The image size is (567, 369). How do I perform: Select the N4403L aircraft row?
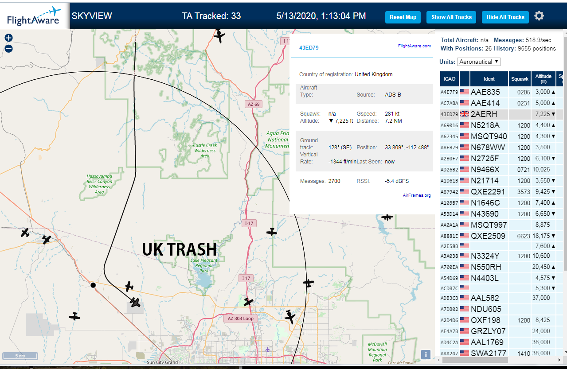(501, 278)
